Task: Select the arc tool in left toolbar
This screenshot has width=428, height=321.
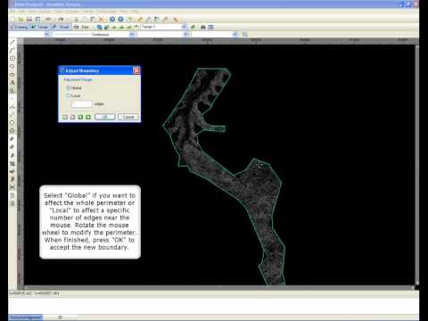Action: click(x=12, y=51)
